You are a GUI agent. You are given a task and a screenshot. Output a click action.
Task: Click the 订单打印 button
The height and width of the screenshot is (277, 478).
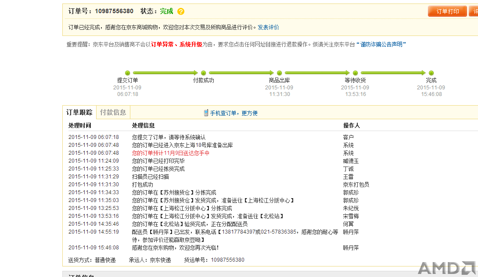[447, 11]
